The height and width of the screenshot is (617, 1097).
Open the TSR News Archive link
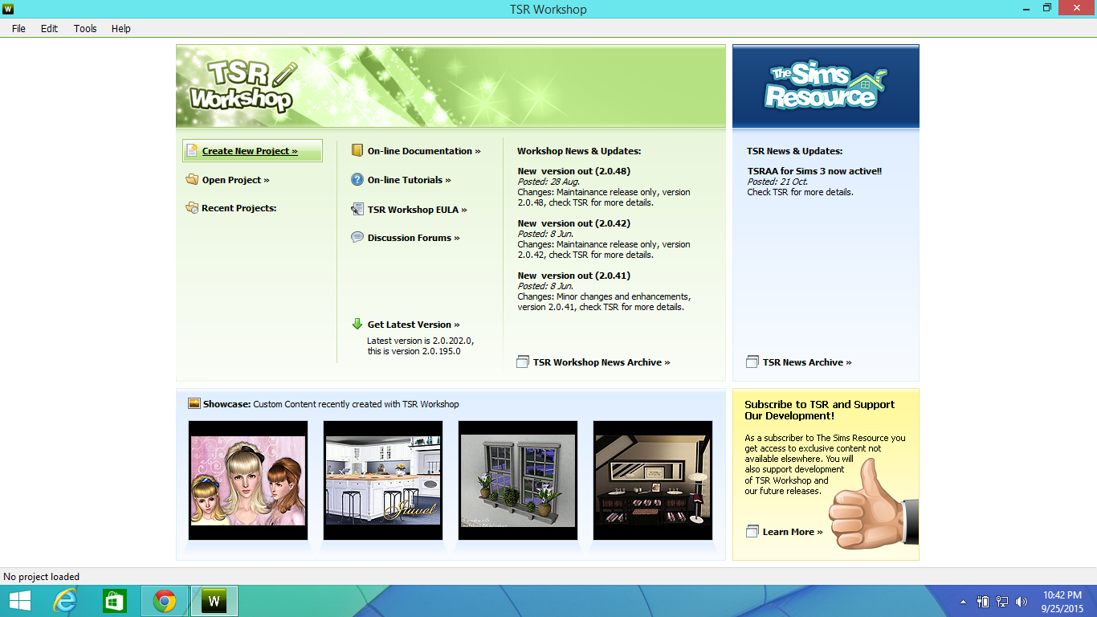(807, 362)
